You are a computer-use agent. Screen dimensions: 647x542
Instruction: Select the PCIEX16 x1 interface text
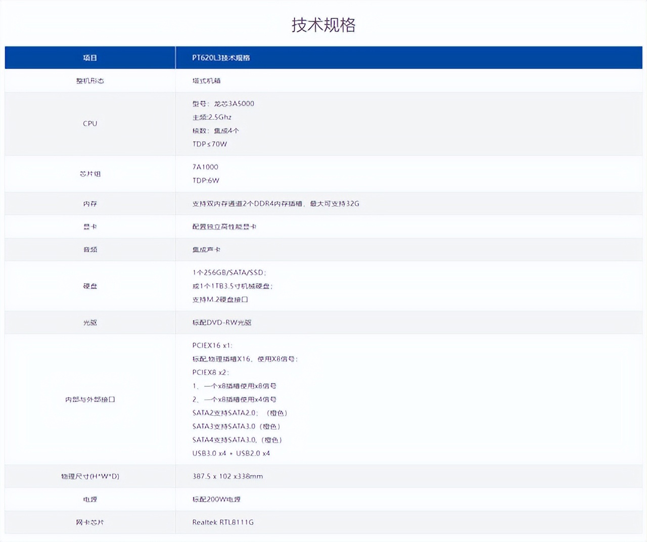[x=211, y=345]
